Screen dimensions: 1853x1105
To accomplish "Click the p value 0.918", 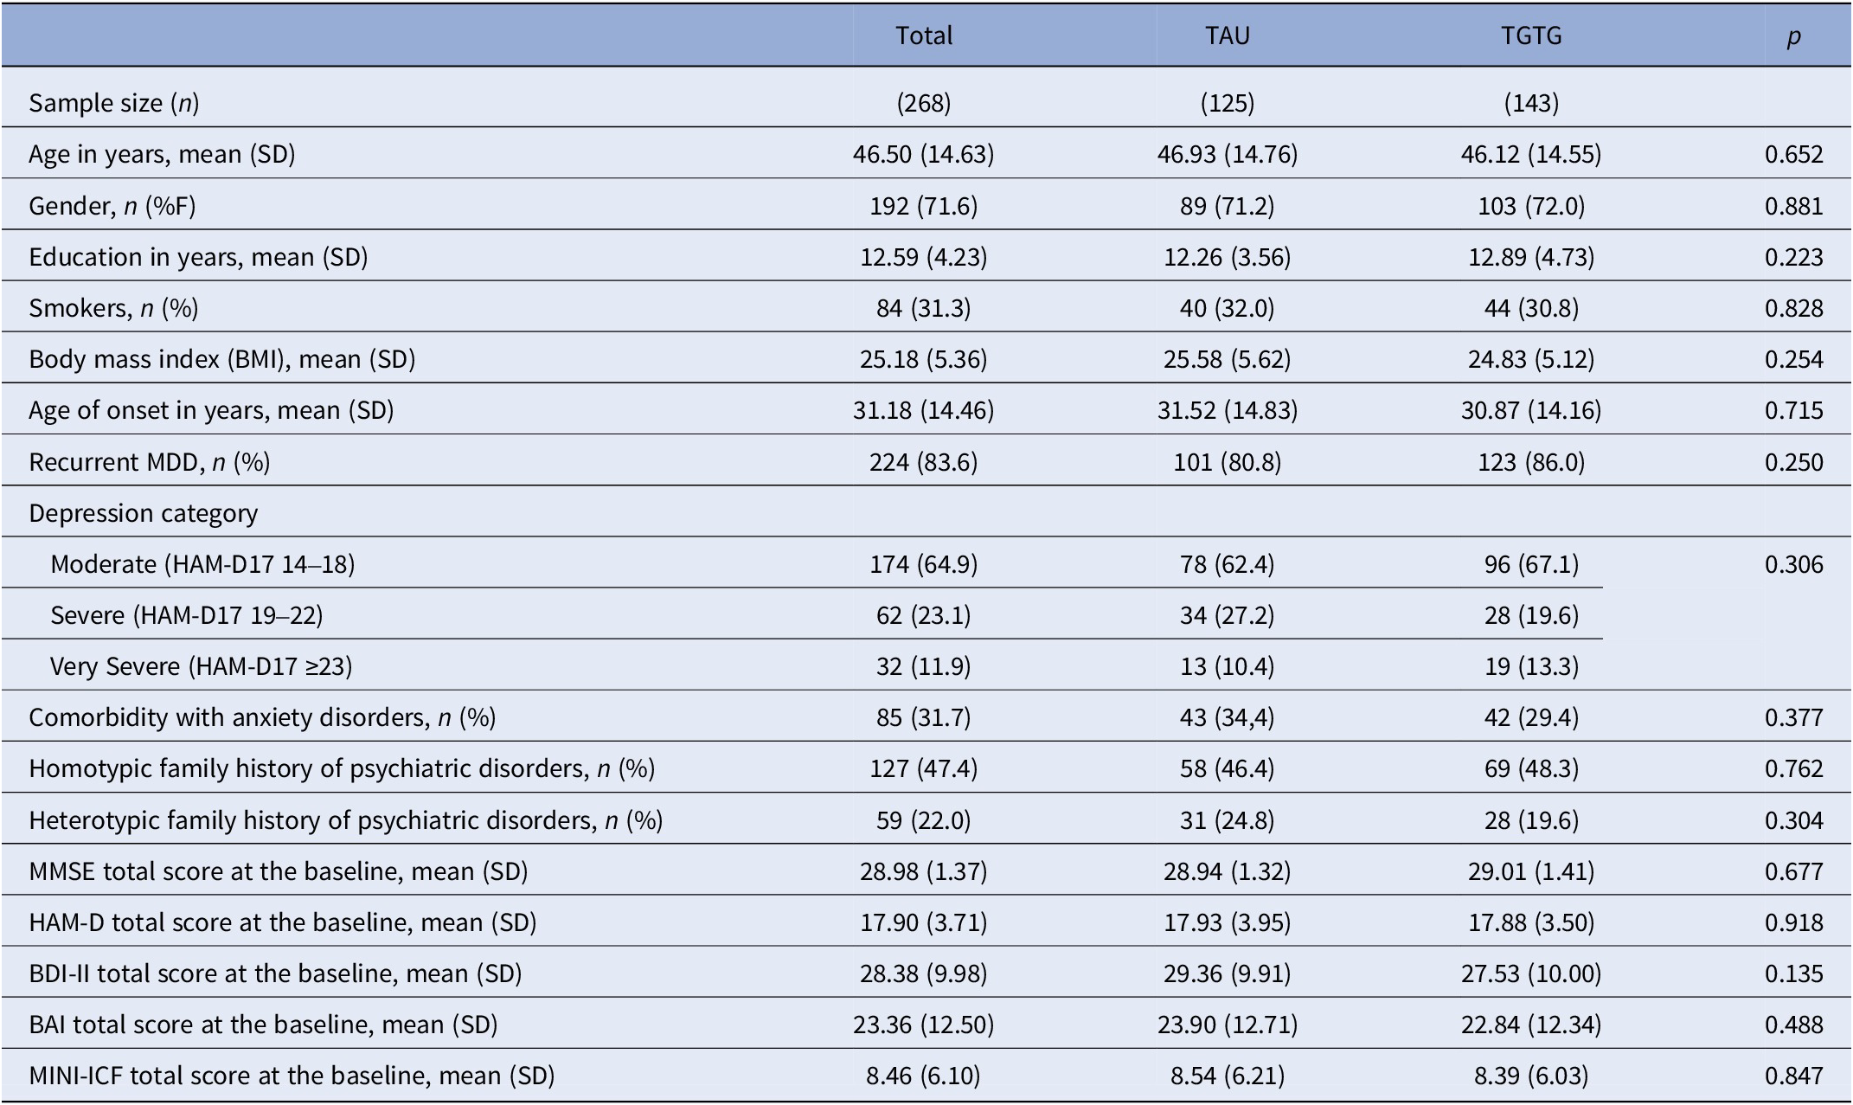I will pyautogui.click(x=1793, y=922).
